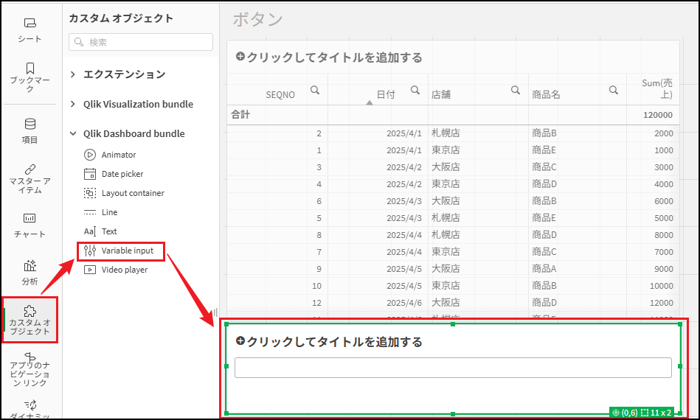Select the 5000 sales value
Viewport: 700px width, 420px height.
[x=663, y=218]
